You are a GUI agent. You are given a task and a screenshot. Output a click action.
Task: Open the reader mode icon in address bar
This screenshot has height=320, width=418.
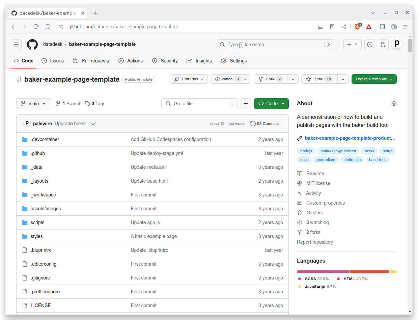(x=332, y=27)
